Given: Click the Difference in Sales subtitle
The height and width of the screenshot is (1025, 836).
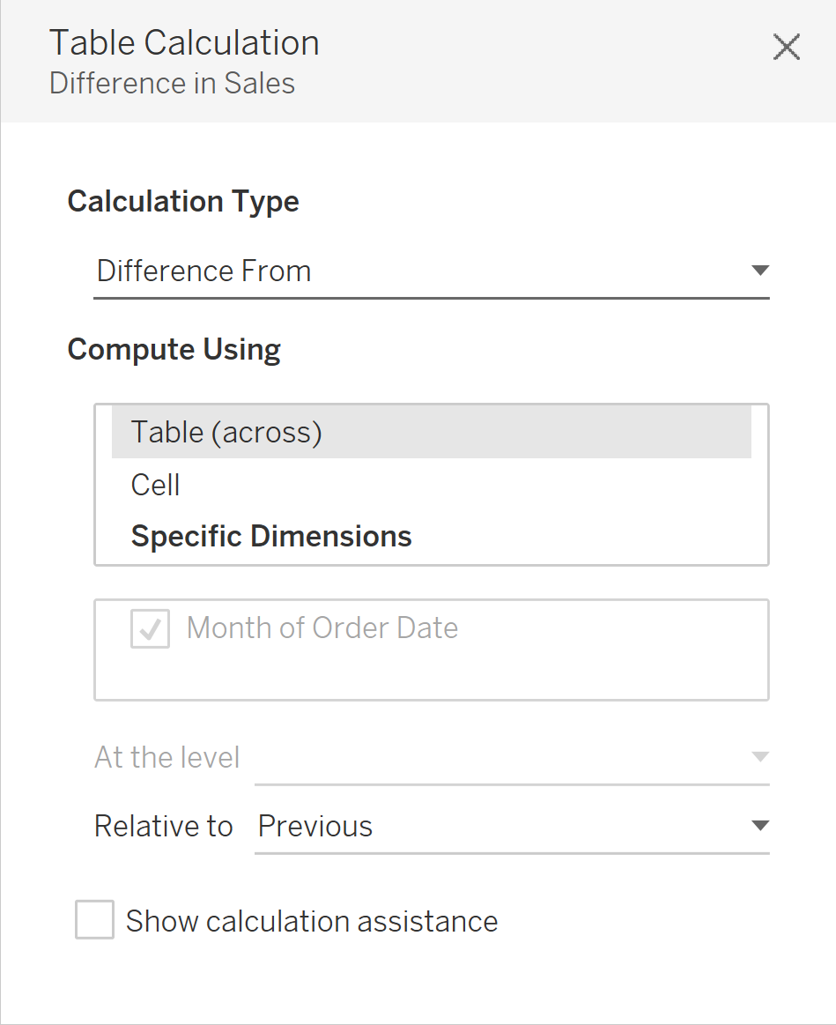Looking at the screenshot, I should pyautogui.click(x=172, y=83).
